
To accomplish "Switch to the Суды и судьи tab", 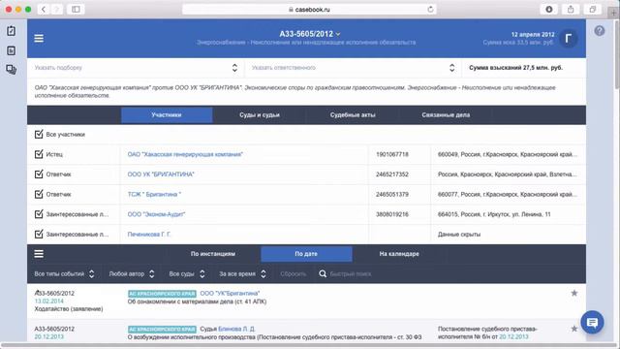I will pyautogui.click(x=260, y=115).
